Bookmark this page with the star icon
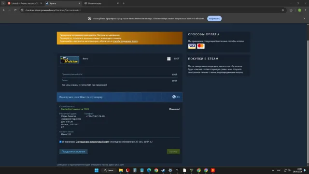The image size is (309, 174). pos(283,10)
